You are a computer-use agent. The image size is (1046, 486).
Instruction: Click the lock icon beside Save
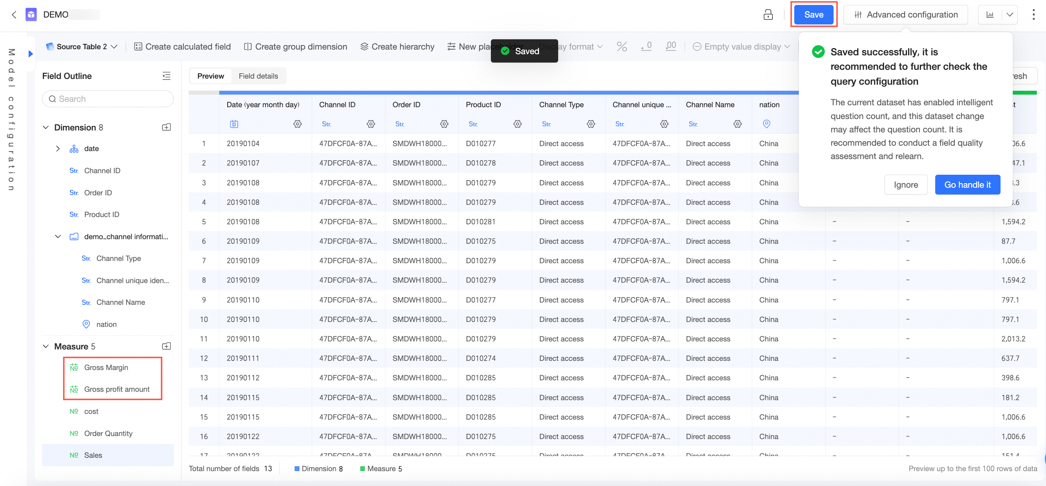pyautogui.click(x=767, y=14)
